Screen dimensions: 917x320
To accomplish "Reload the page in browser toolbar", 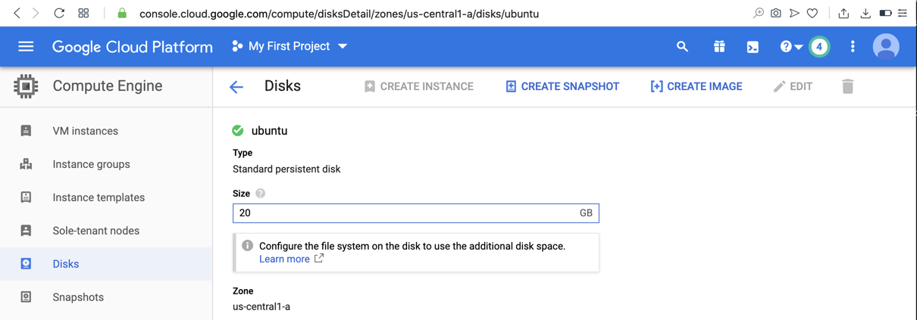I will click(59, 13).
